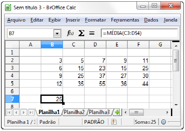The image size is (185, 131).
Task: Click cell F4 with value 30
Action: [x=138, y=76]
